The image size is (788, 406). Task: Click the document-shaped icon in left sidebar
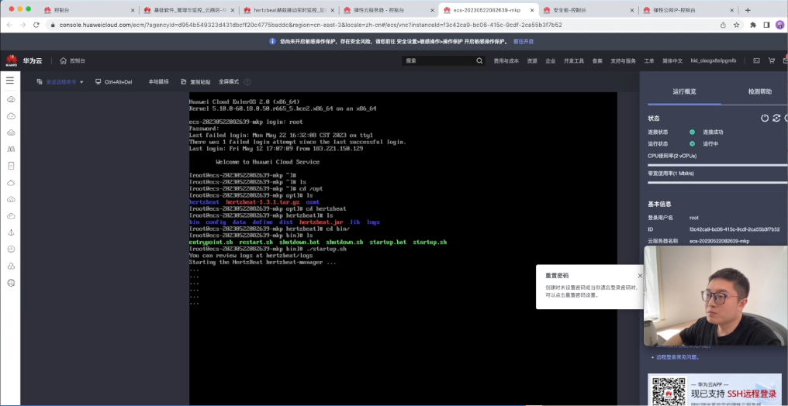tap(11, 166)
